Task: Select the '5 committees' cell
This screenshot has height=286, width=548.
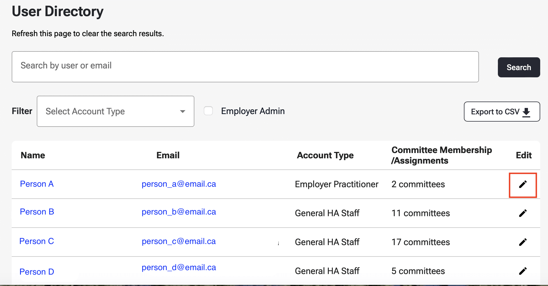Action: tap(418, 271)
